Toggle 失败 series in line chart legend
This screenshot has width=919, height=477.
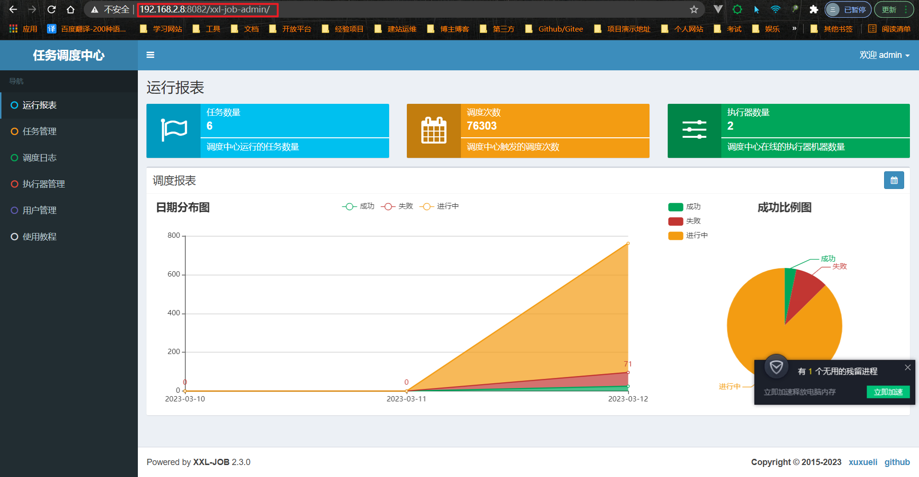[397, 206]
